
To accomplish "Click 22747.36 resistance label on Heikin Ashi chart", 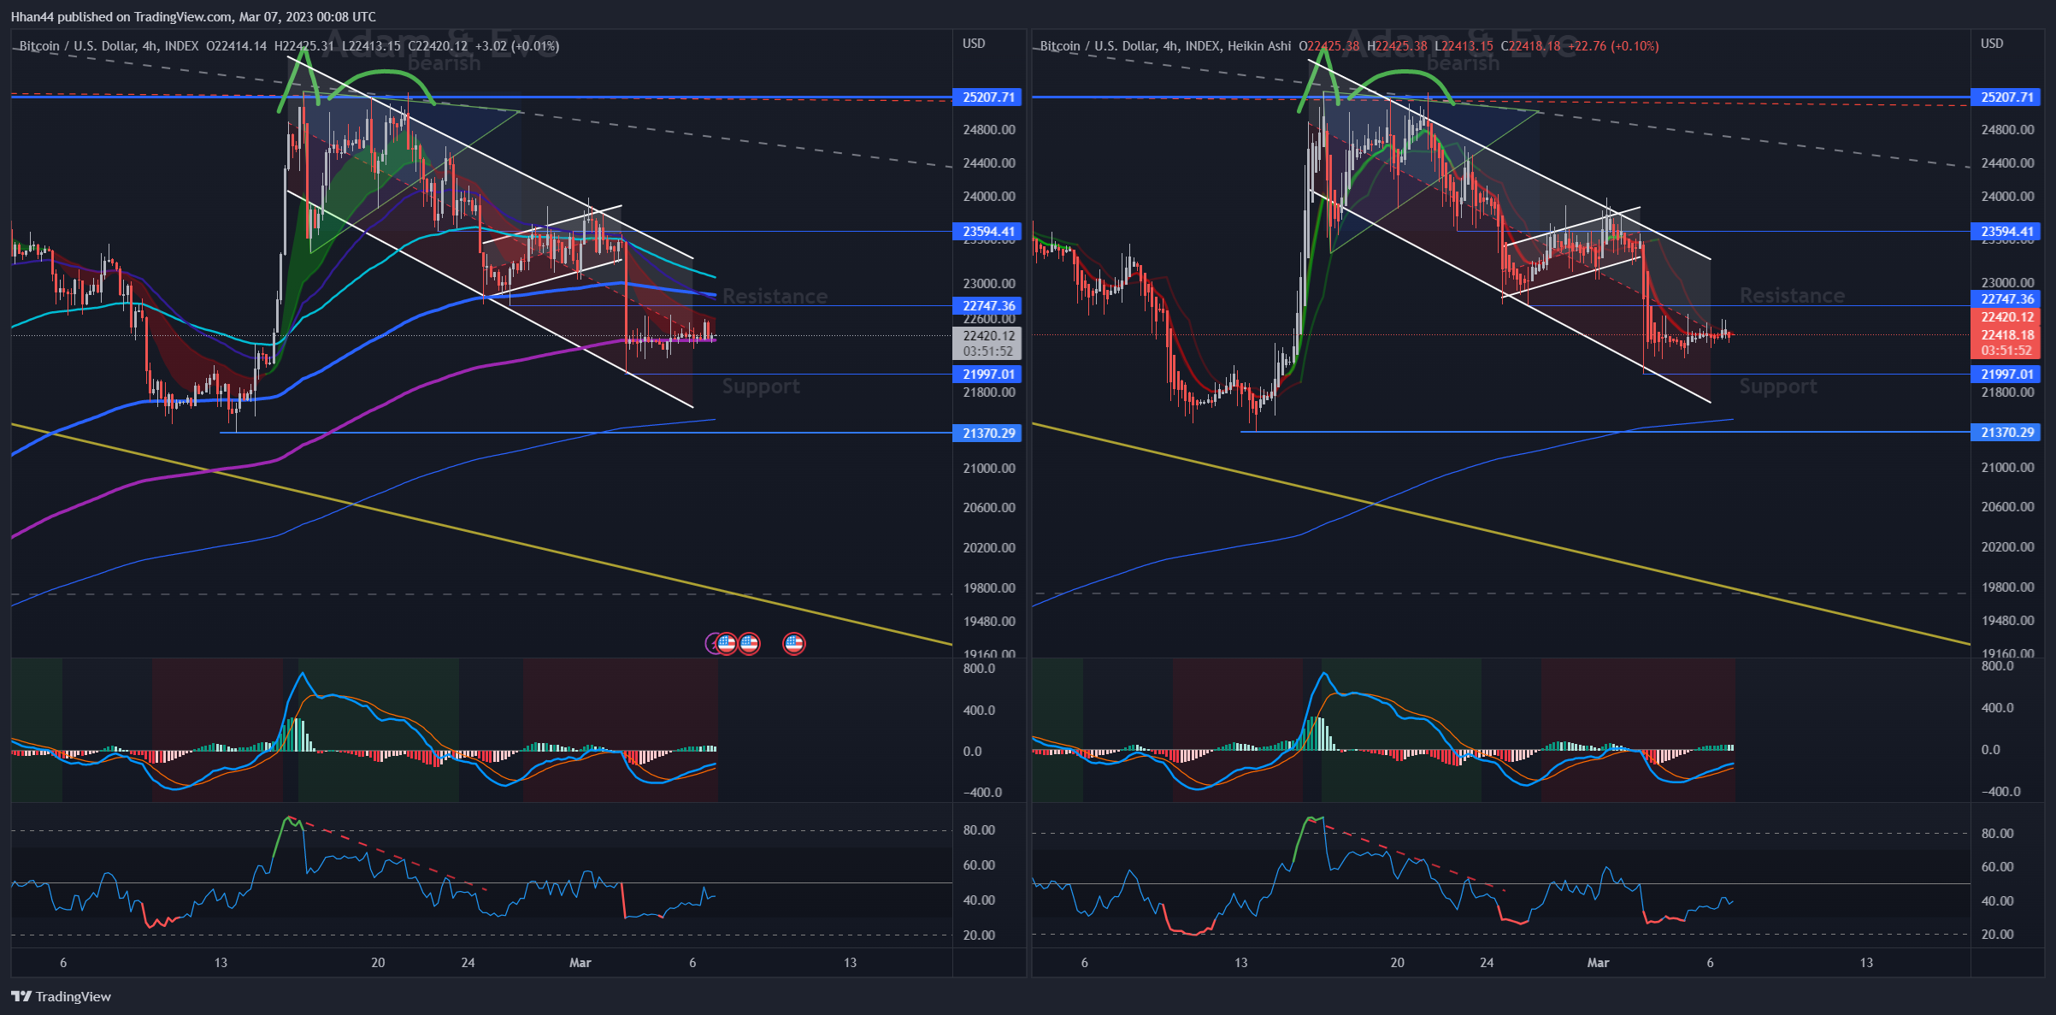I will [2006, 298].
